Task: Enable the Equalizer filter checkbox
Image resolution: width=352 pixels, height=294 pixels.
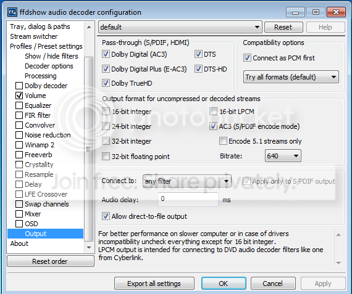Action: tap(19, 105)
